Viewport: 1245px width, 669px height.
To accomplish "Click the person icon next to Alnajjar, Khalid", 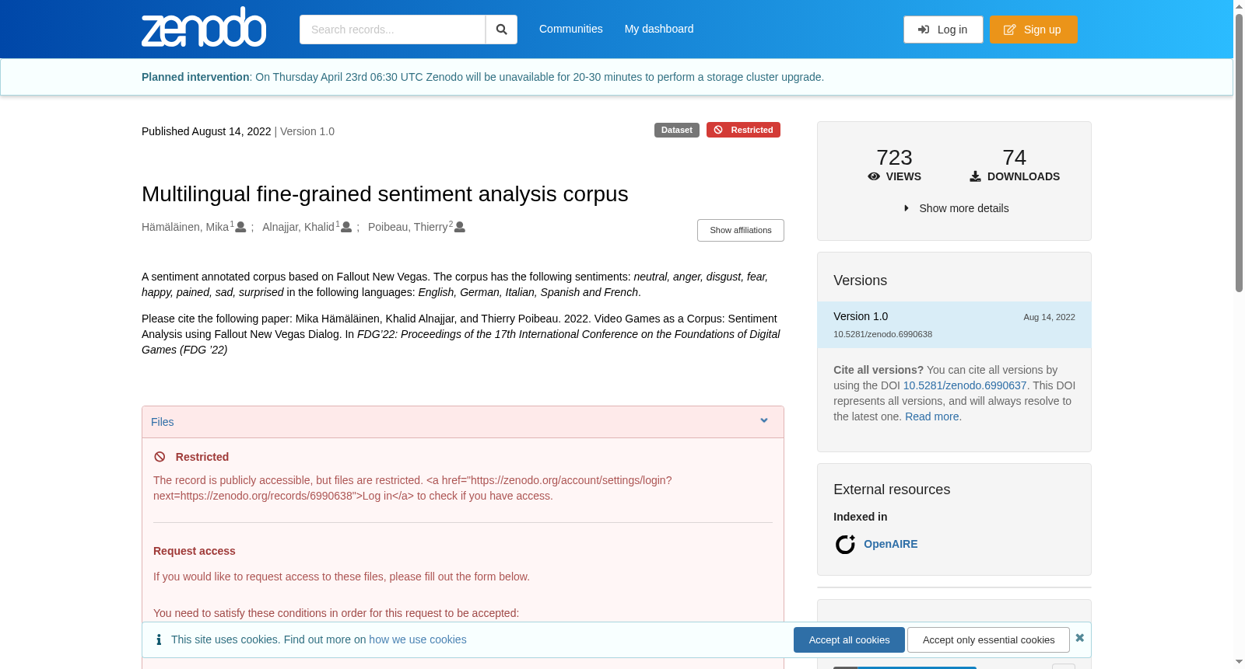I will [x=346, y=227].
